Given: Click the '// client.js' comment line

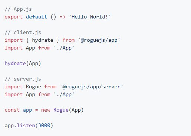Looking at the screenshot, I should [23, 33].
